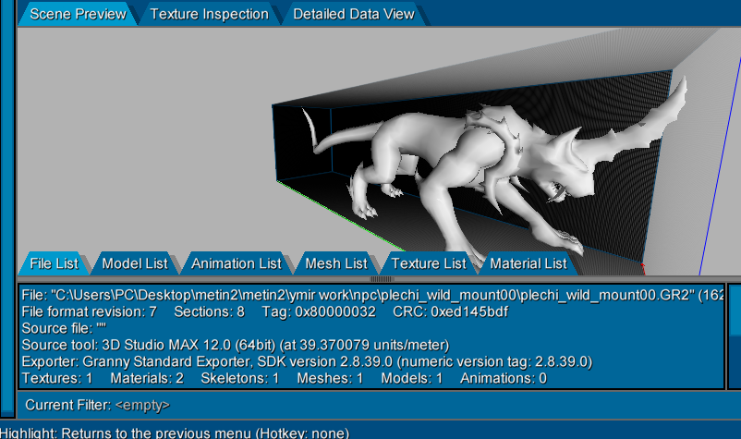Switch to the Mesh List tab
Screen dimensions: 741x439
(336, 263)
